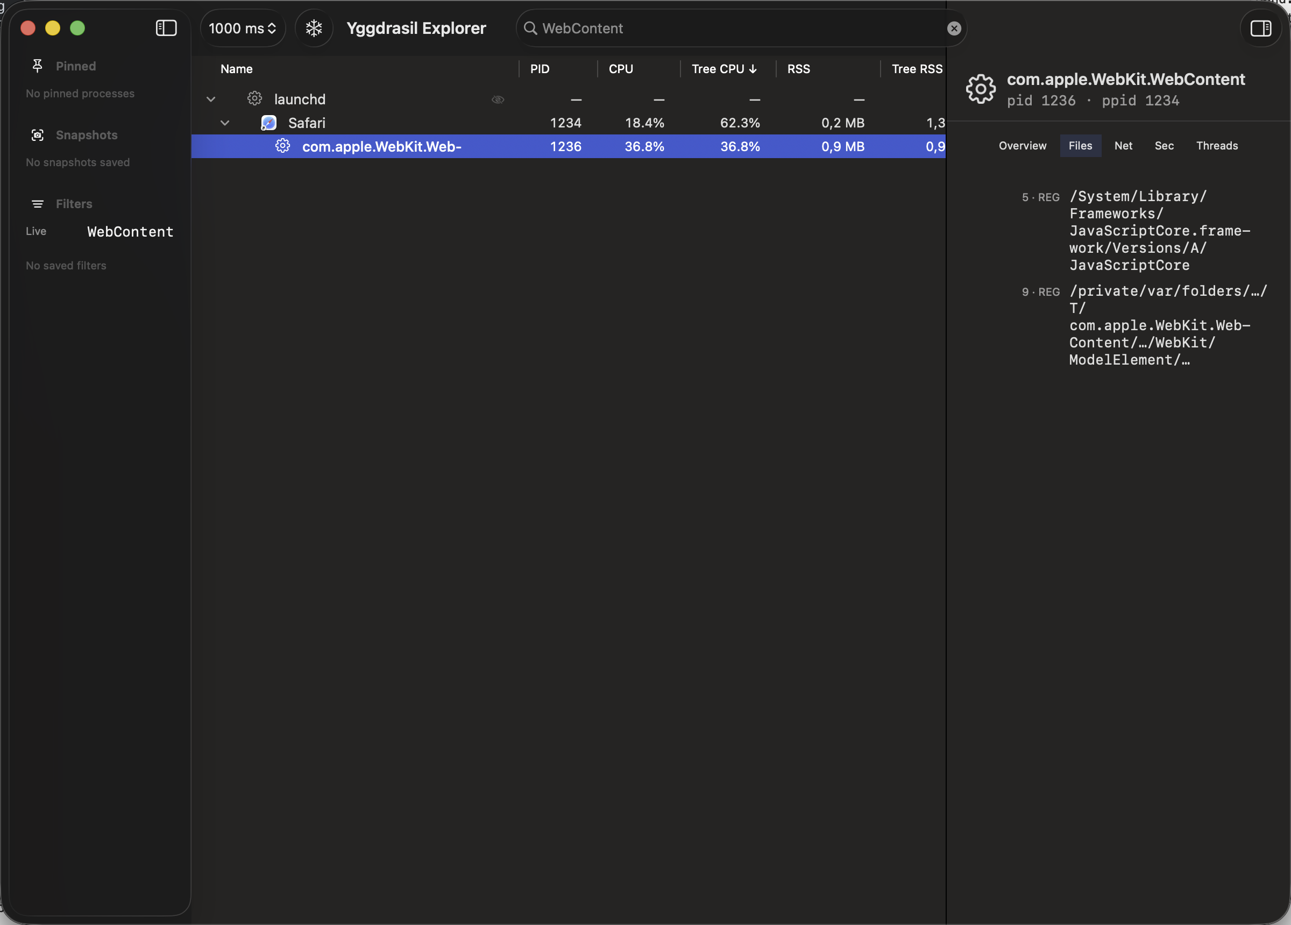Click the '9 · REG' file descriptor label
The height and width of the screenshot is (925, 1291).
[1040, 291]
